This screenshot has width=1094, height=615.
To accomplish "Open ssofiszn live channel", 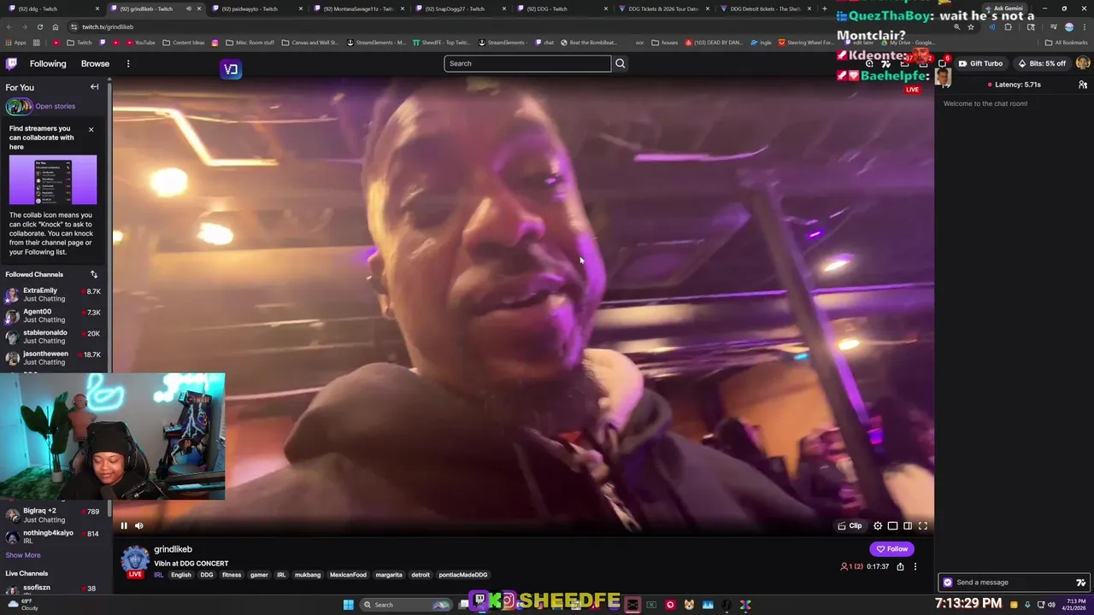I will (53, 589).
